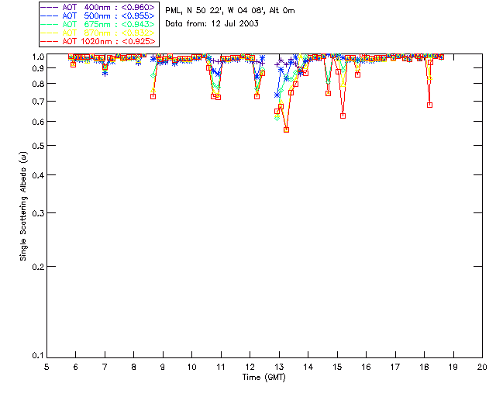The image size is (496, 397).
Task: Click the AOT 870nm legend entry
Action: (98, 33)
